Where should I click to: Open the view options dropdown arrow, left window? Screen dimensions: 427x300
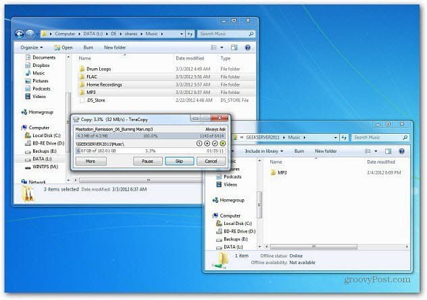pyautogui.click(x=222, y=48)
